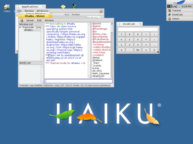Image resolution: width=193 pixels, height=144 pixels.
Task: Open the Trash can desktop icon
Action: point(74,6)
